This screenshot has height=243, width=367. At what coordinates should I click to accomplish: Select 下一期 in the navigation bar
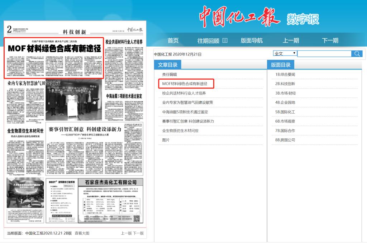[x=330, y=40]
